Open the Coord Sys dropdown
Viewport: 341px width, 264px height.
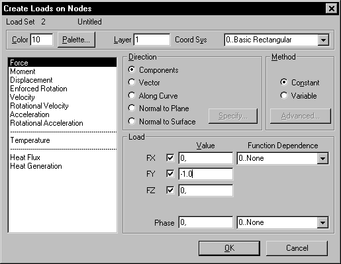click(x=323, y=40)
